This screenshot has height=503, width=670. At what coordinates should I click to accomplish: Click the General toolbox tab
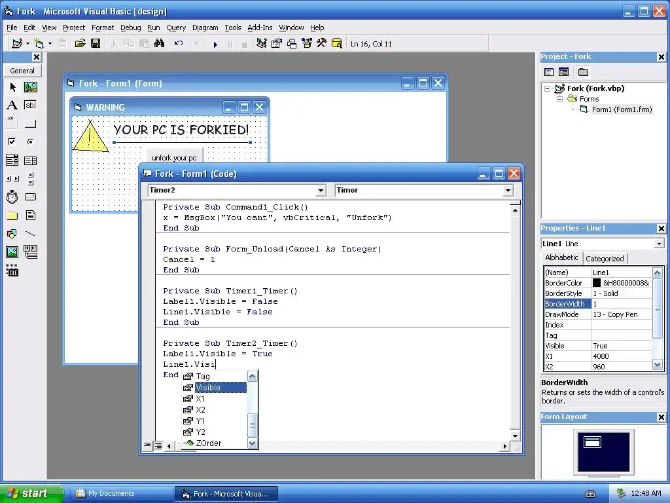click(22, 71)
